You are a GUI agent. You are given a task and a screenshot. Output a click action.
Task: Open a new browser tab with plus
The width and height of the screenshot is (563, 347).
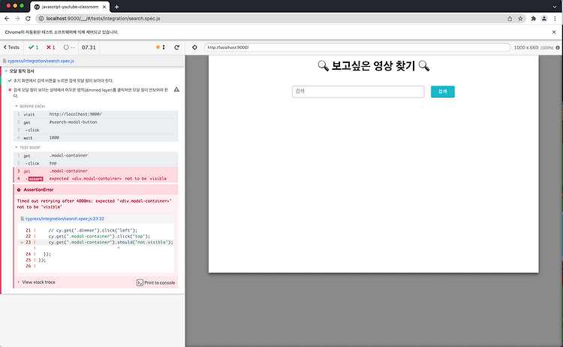click(x=116, y=7)
